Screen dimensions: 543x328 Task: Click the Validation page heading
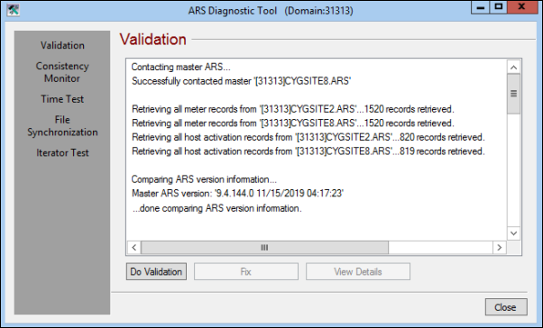tap(153, 39)
